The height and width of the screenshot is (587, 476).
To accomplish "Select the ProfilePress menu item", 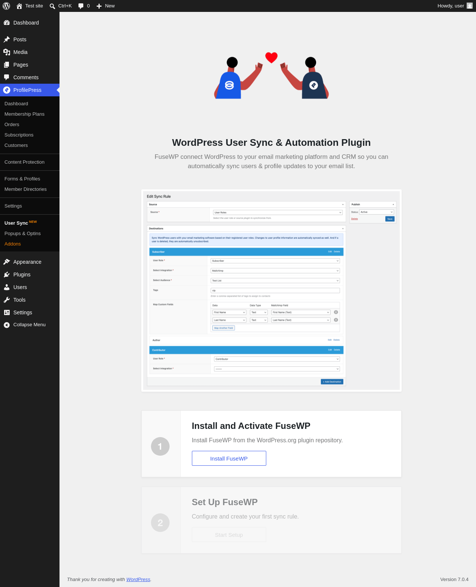I will point(30,90).
